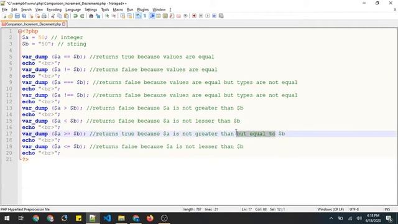The height and width of the screenshot is (224, 398).
Task: Open Find dialog with the binoculars icon
Action: pos(91,16)
